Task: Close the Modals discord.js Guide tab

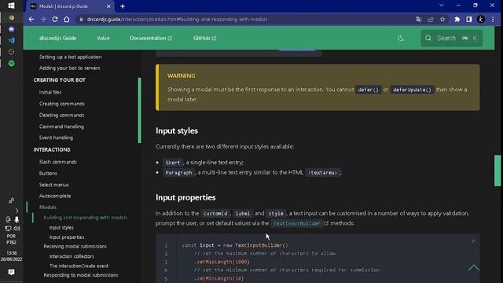Action: tap(108, 6)
